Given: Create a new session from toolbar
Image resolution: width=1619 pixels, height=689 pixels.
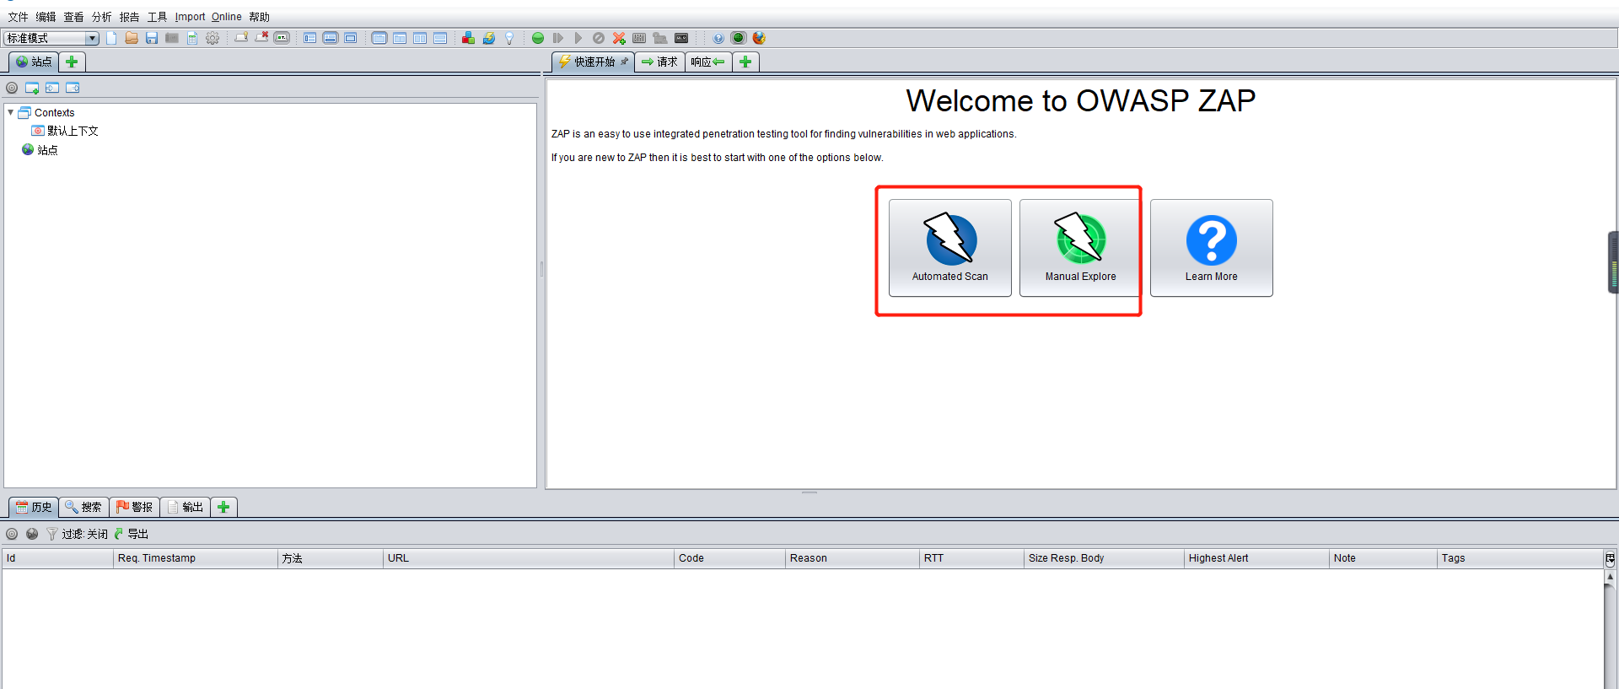Looking at the screenshot, I should click(x=111, y=38).
